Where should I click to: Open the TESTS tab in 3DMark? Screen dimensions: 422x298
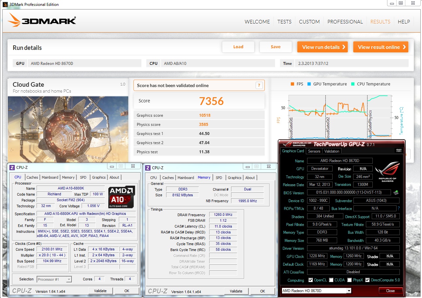[284, 22]
